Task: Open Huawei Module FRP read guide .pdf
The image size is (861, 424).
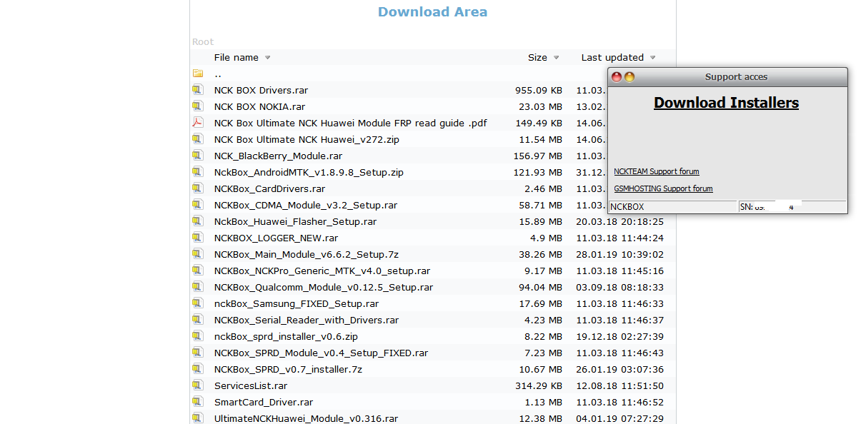Action: 350,123
